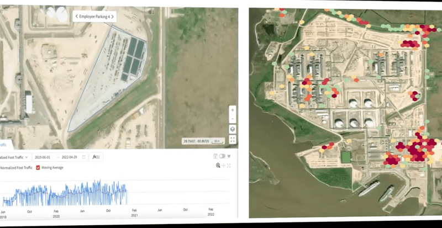Zoom out on the parking lot map

click(x=232, y=119)
